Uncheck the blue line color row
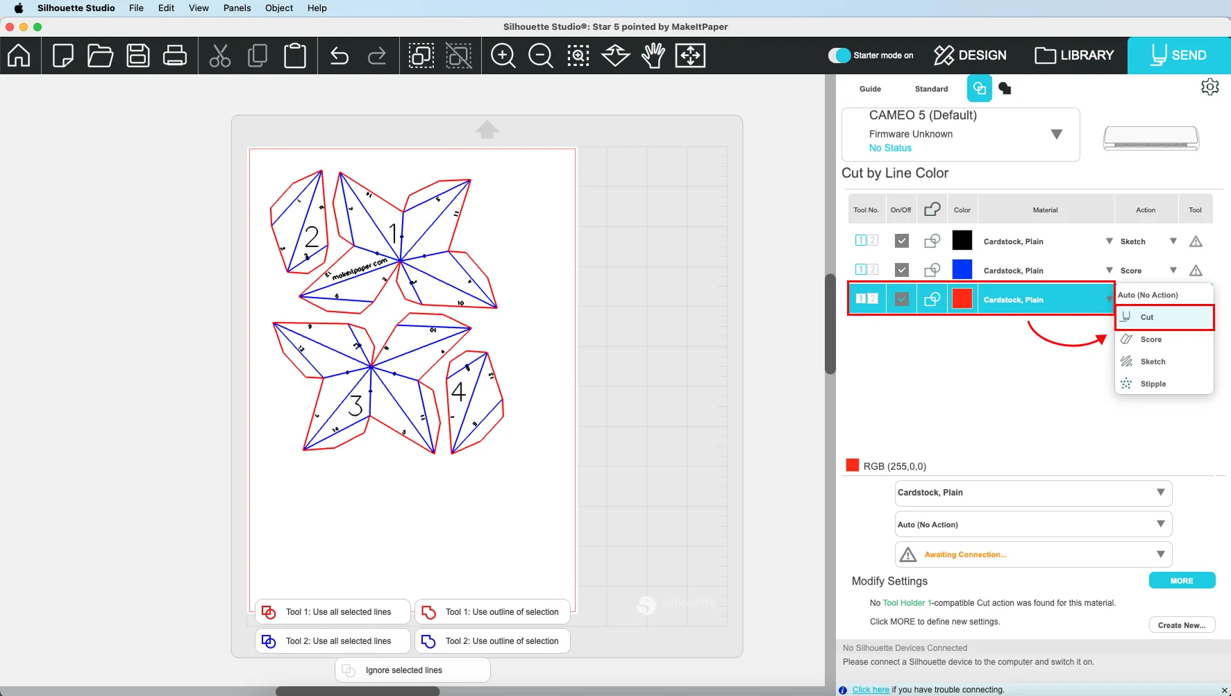 click(x=902, y=270)
